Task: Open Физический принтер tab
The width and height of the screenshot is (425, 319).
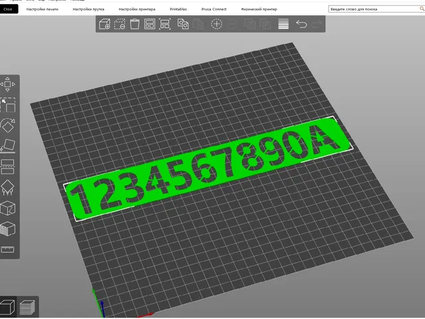Action: 259,9
